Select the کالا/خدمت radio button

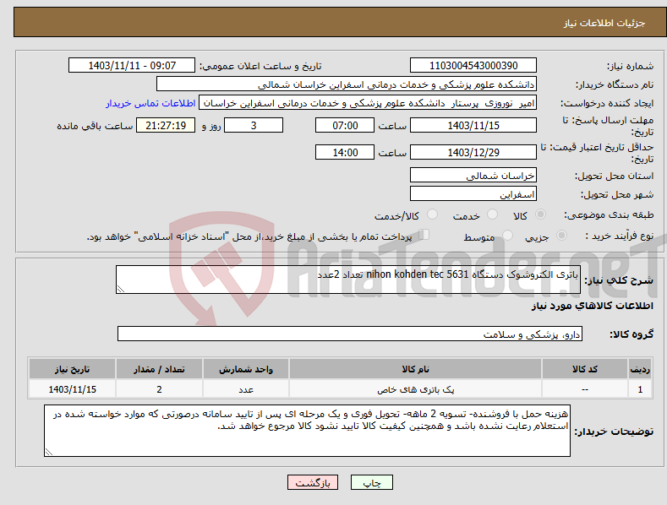pyautogui.click(x=432, y=214)
